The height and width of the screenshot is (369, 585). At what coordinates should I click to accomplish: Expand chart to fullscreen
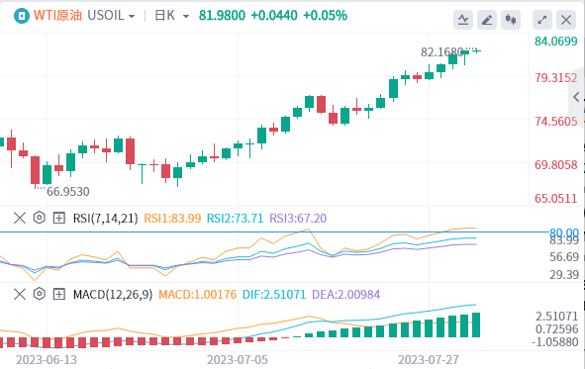[542, 20]
